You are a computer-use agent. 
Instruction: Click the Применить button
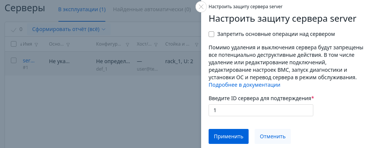(x=228, y=136)
